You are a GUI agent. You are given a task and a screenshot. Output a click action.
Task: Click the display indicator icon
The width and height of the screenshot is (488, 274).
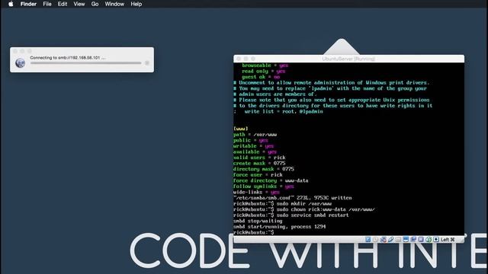click(x=406, y=240)
